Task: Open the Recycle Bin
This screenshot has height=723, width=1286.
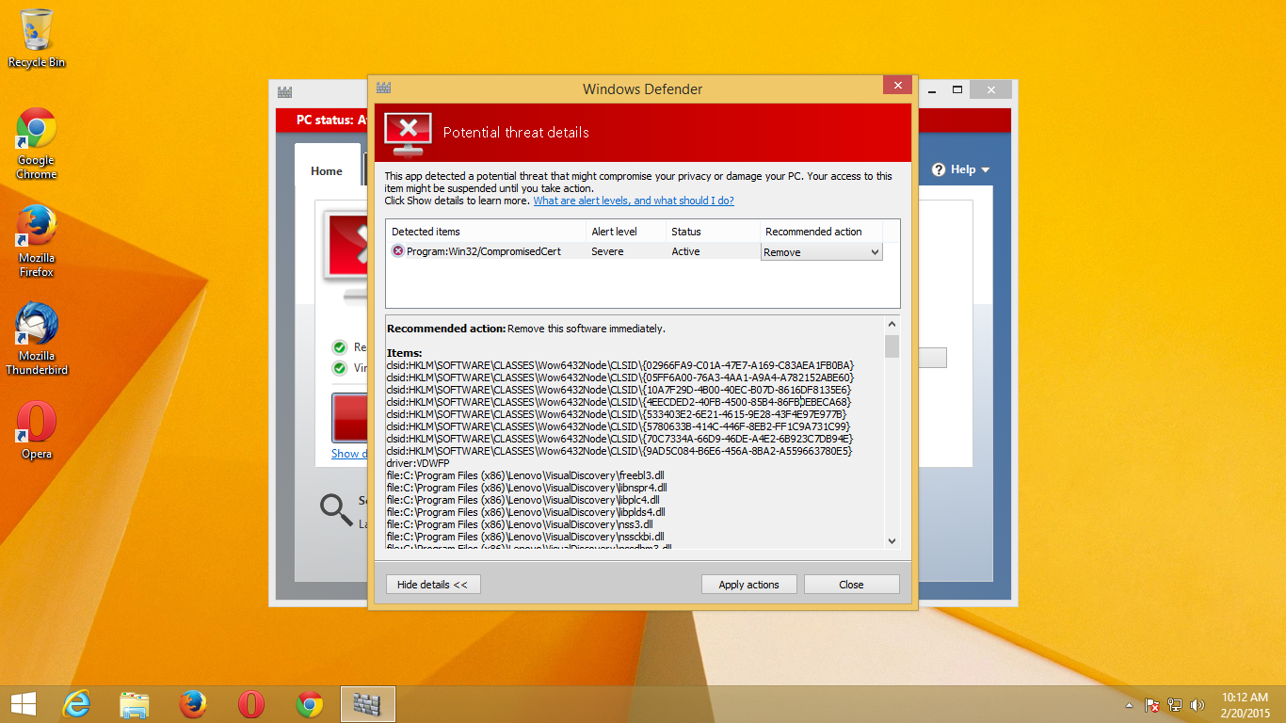Action: pyautogui.click(x=36, y=28)
